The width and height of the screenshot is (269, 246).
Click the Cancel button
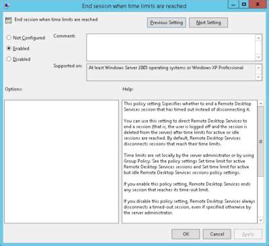[x=217, y=234]
